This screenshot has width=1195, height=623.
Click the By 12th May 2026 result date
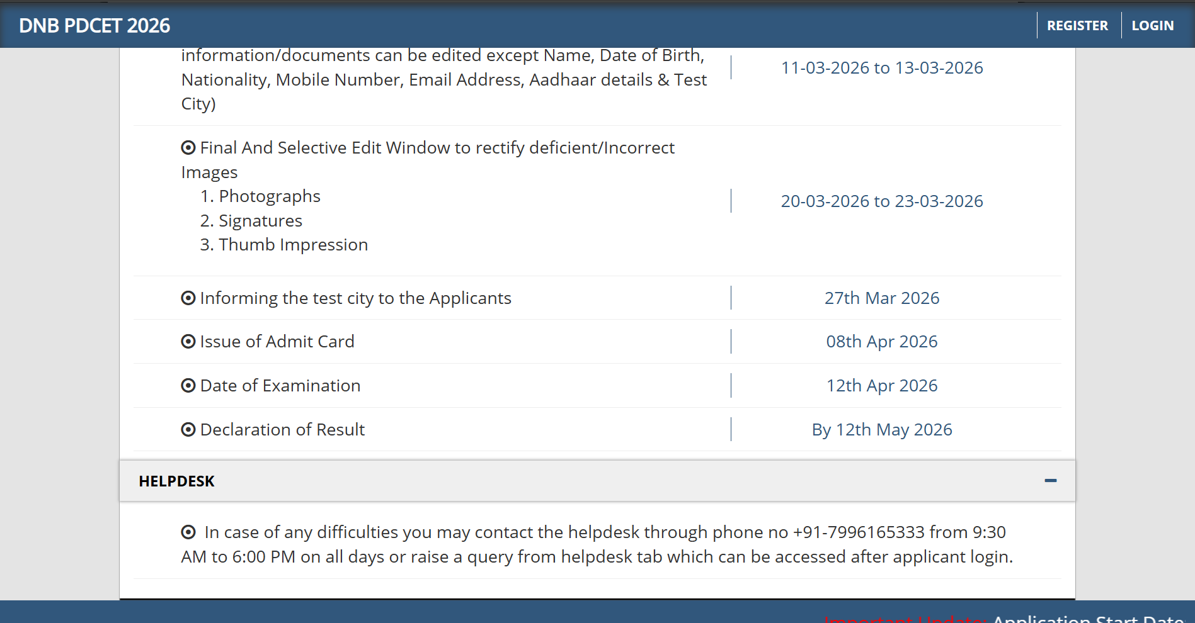click(x=881, y=430)
